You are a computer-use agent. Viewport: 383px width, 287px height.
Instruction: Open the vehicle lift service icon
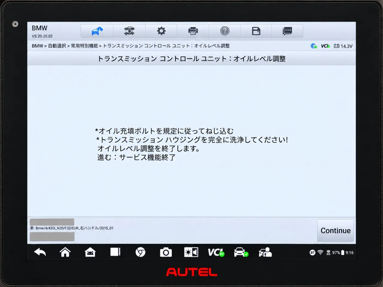129,31
